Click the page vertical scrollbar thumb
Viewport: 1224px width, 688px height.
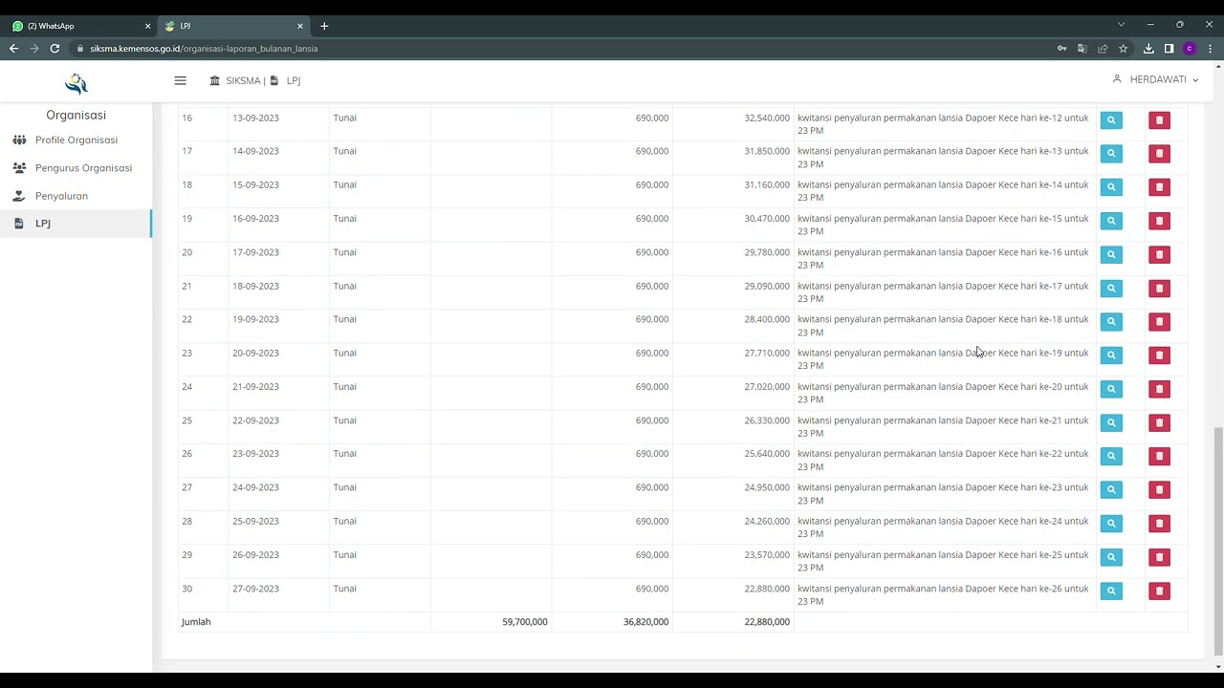point(1217,541)
